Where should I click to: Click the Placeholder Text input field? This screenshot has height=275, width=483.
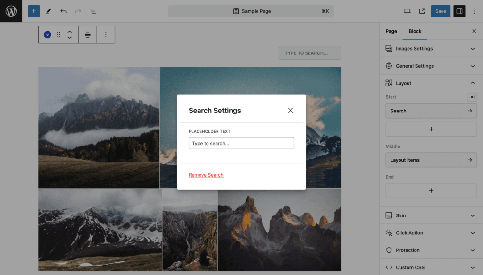[241, 143]
